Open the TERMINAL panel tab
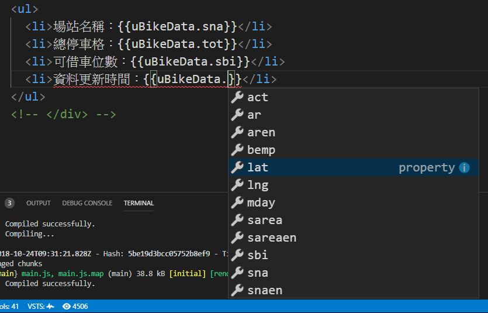 [x=139, y=203]
